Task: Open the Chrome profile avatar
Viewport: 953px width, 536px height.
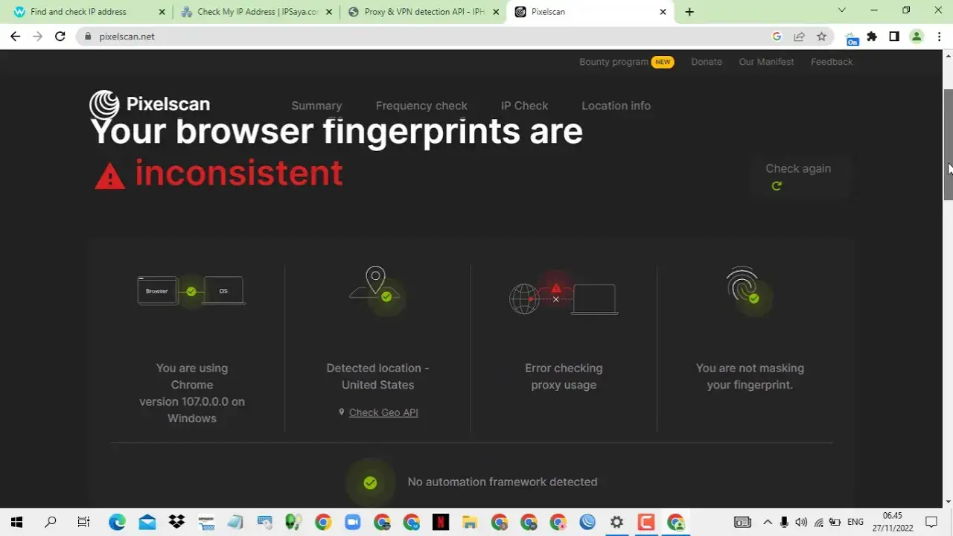Action: pyautogui.click(x=917, y=36)
